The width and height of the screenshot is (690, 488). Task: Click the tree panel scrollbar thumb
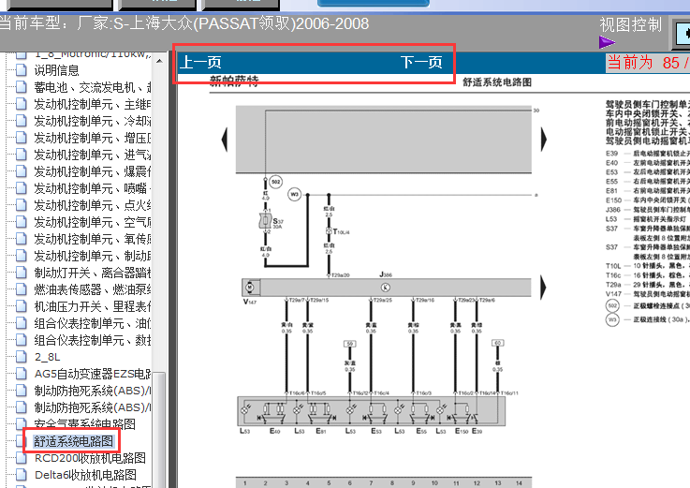coord(159,429)
